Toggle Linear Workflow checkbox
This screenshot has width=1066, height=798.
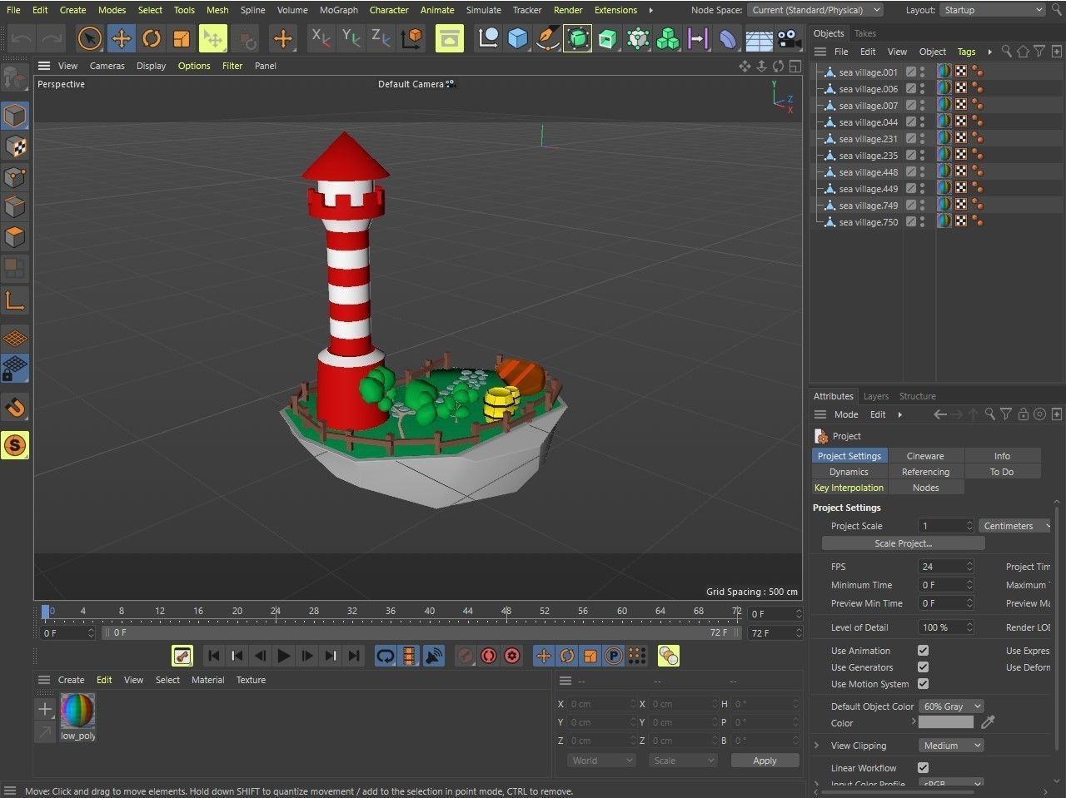pyautogui.click(x=923, y=768)
